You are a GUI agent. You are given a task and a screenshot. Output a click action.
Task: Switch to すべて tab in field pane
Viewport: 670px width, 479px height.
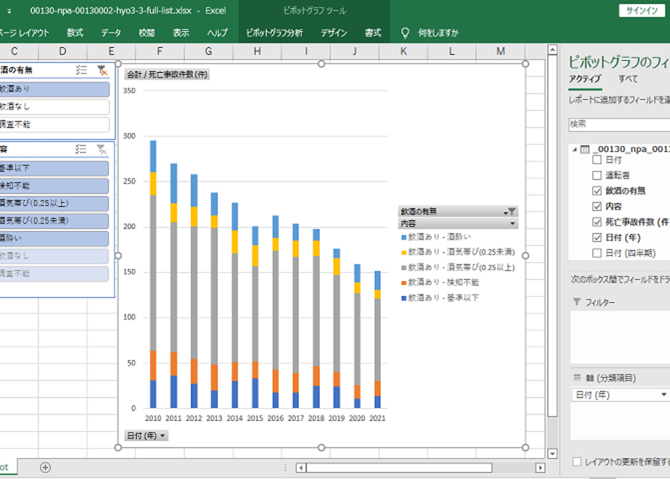pyautogui.click(x=628, y=79)
